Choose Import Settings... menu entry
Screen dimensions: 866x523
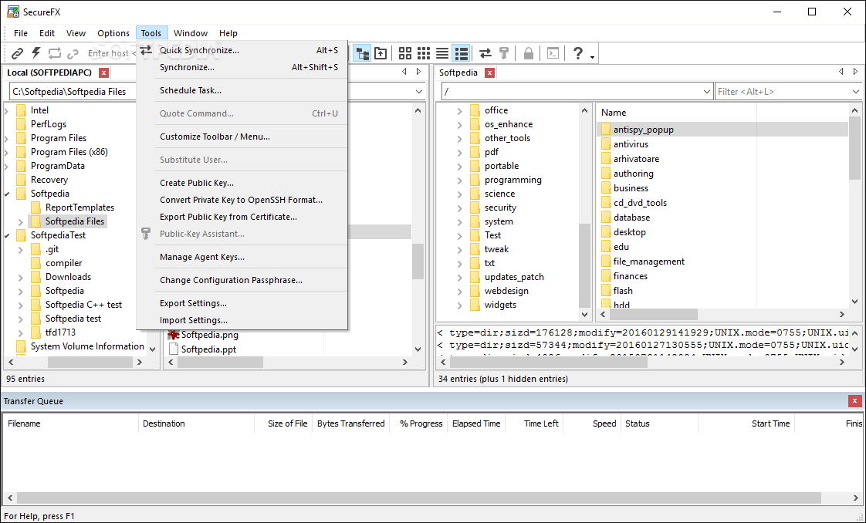point(242,321)
